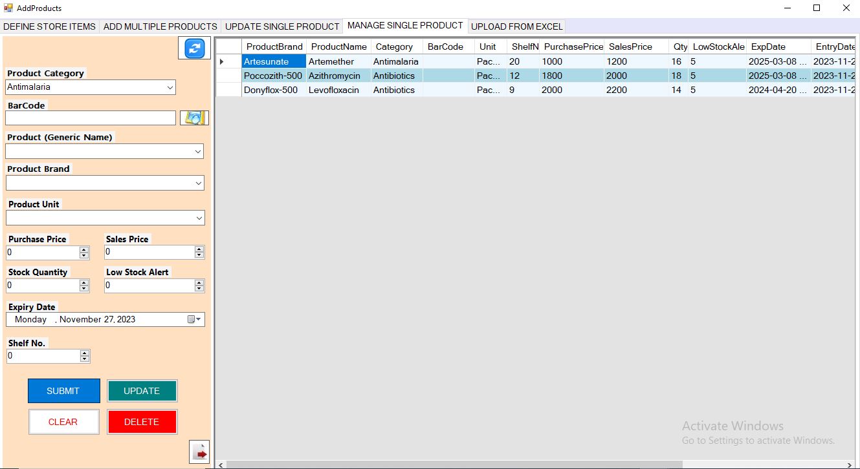Switch to ADD MULTIPLE PRODUCTS tab

[160, 26]
